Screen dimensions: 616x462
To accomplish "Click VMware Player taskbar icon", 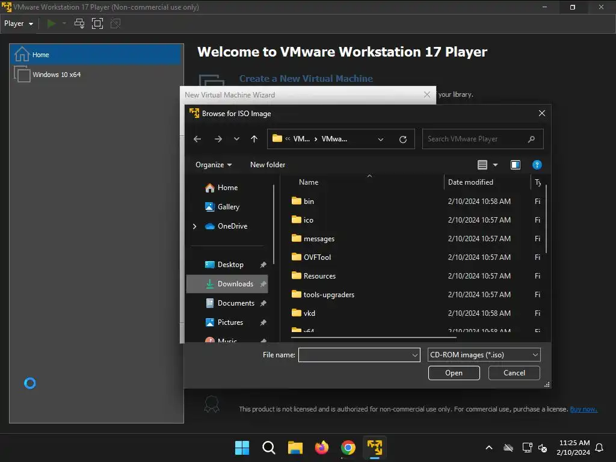I will (x=375, y=448).
